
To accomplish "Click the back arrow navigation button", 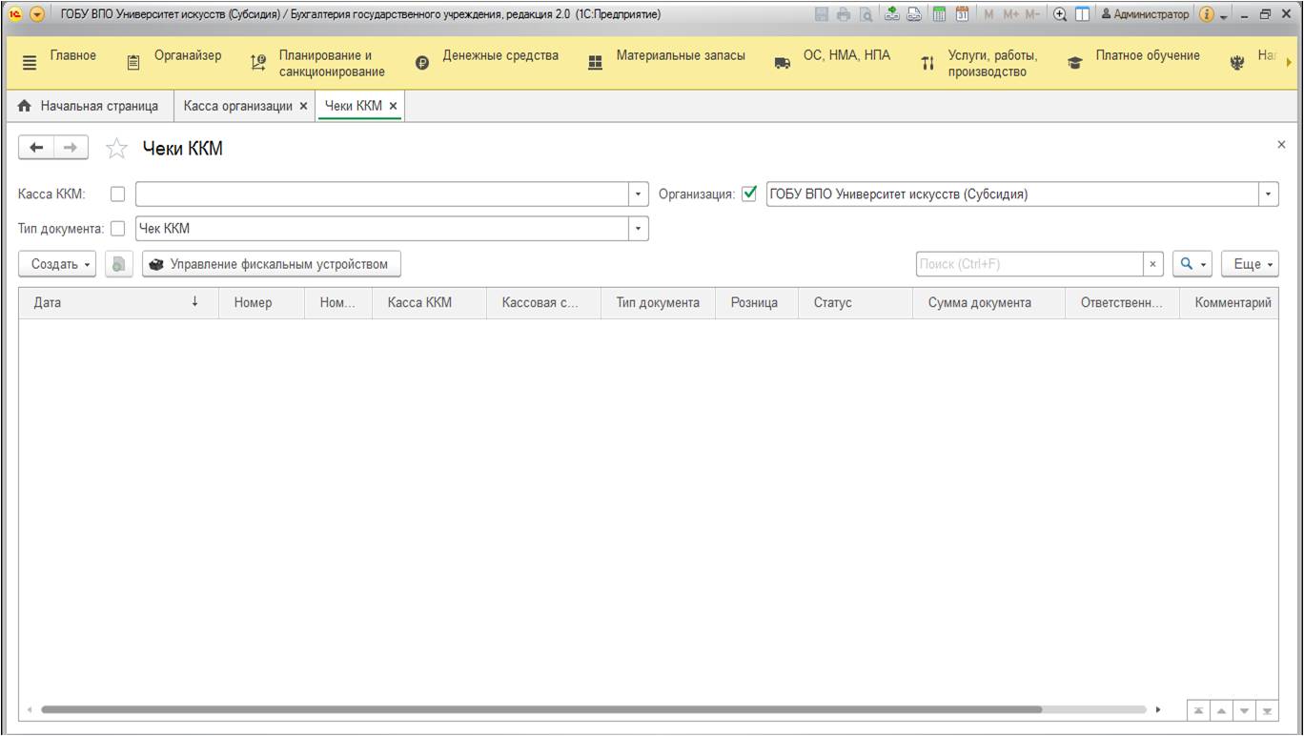I will 36,148.
